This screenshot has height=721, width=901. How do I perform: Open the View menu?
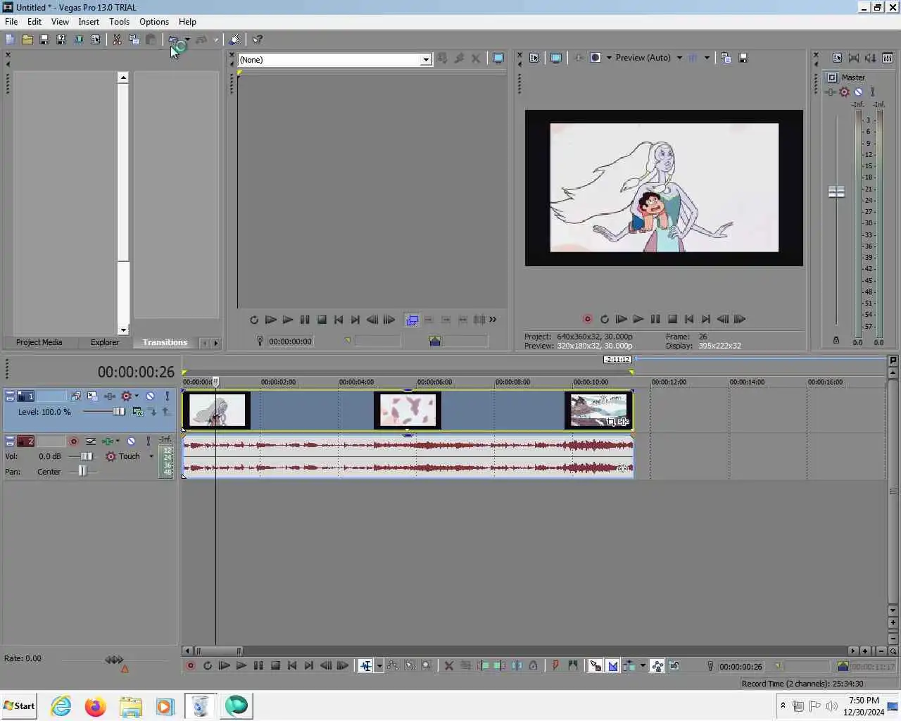(x=60, y=22)
